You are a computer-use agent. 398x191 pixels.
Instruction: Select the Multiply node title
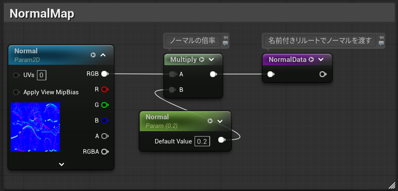pos(183,59)
